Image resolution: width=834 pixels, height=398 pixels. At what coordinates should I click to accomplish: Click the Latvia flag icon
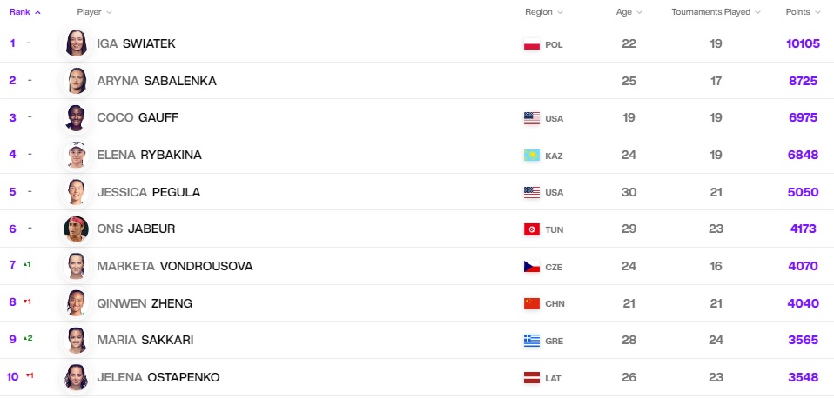click(531, 378)
